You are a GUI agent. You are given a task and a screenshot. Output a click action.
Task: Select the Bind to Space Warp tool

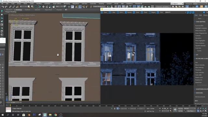click(17, 6)
